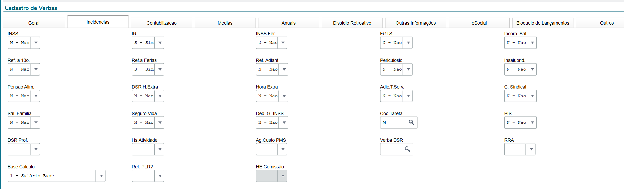The height and width of the screenshot is (189, 624).
Task: Open the Contabilizacao tab
Action: (x=161, y=23)
